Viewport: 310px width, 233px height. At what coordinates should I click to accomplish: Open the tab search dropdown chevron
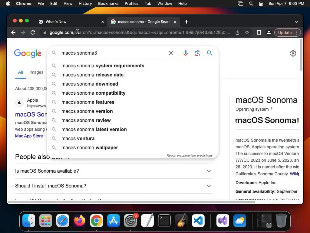(297, 22)
